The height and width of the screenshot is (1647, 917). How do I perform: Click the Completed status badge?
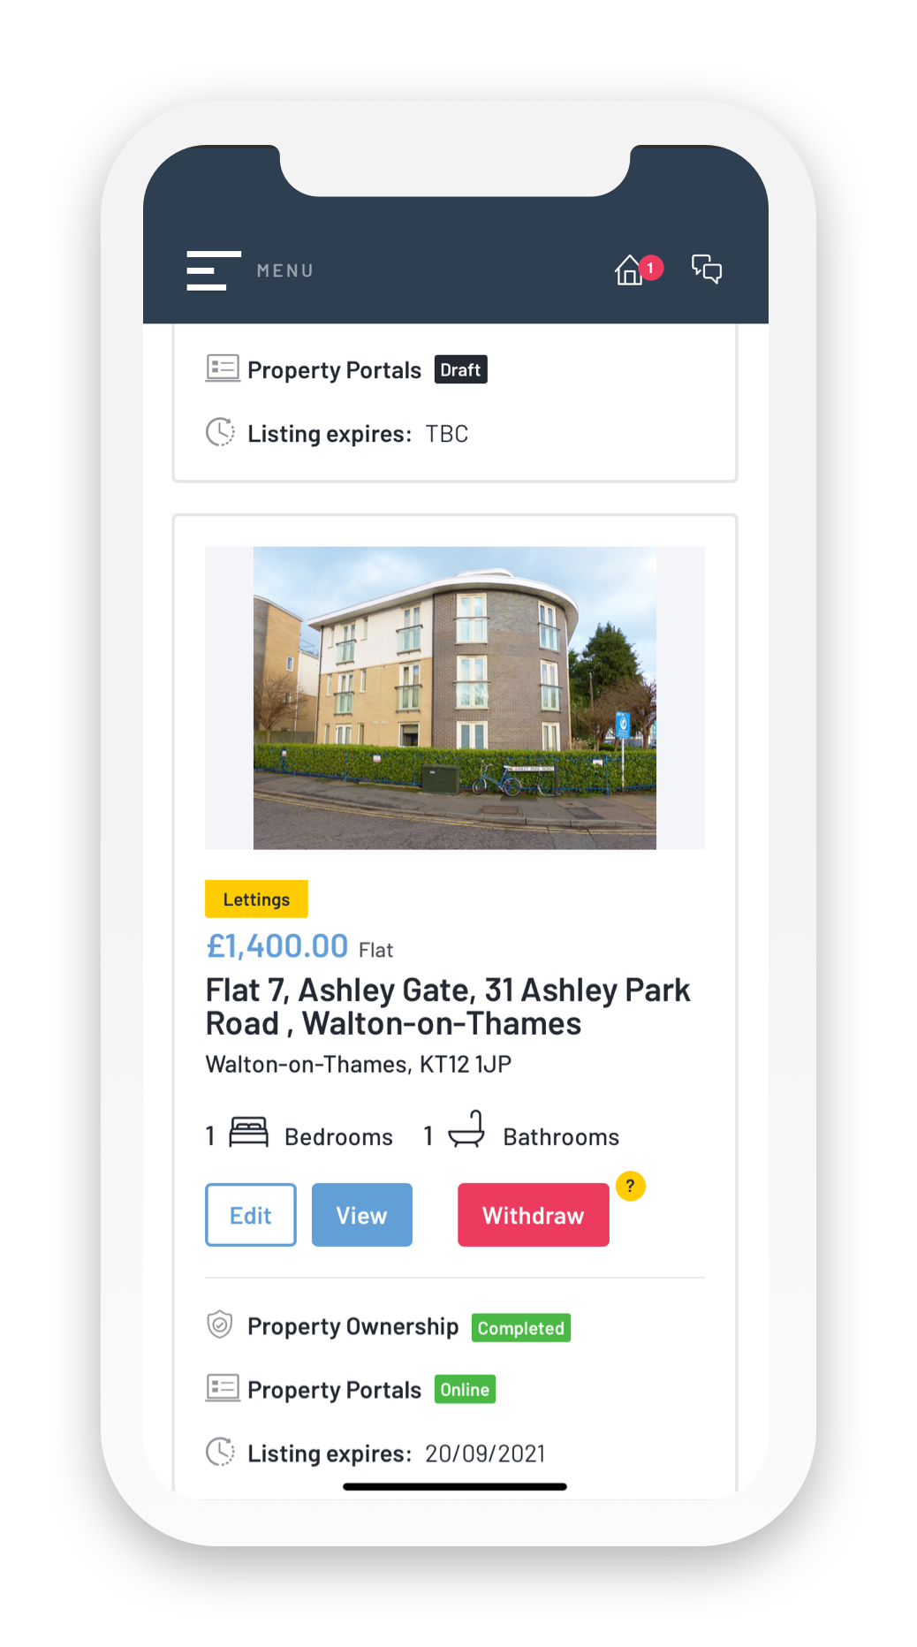tap(521, 1328)
